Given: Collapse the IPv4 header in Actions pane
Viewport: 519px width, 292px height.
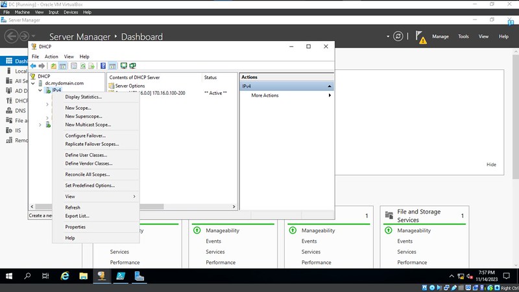Looking at the screenshot, I should 330,86.
